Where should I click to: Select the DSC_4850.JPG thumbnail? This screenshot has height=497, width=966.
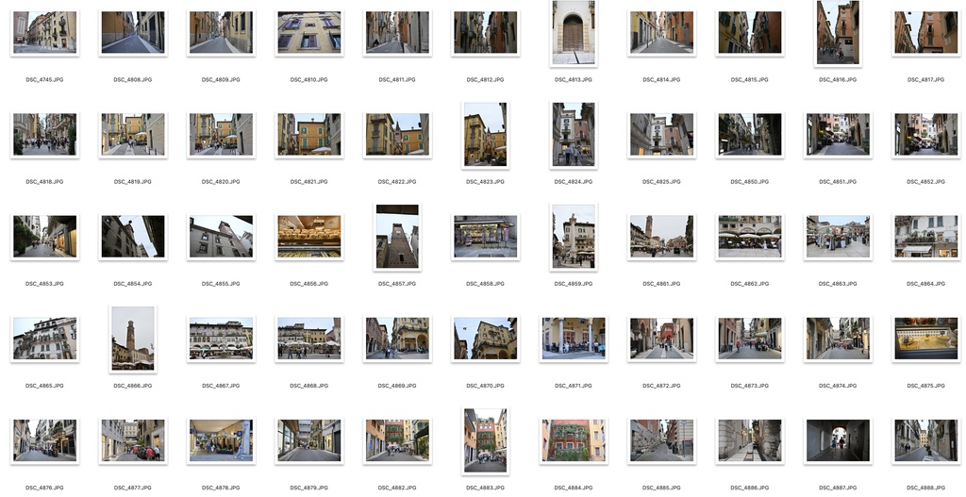tap(749, 134)
